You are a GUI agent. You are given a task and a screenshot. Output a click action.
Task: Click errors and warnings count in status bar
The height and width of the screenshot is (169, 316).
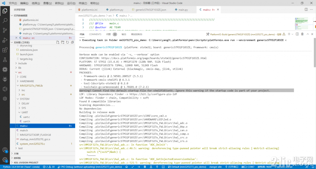tap(49, 167)
